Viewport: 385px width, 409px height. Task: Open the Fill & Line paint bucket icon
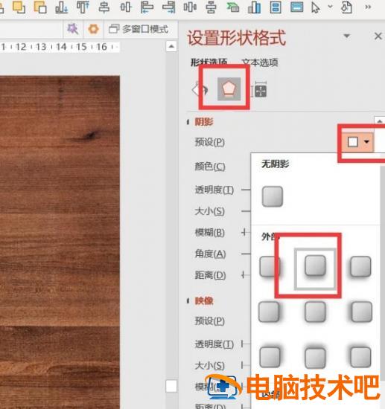[x=200, y=89]
